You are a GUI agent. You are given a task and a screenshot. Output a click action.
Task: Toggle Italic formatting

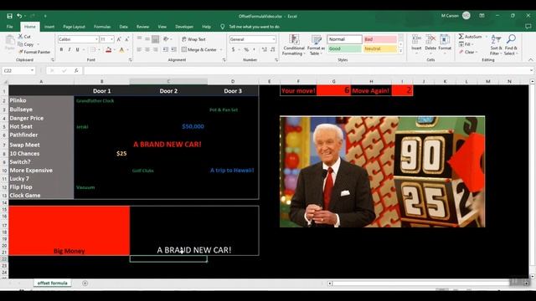(x=70, y=50)
